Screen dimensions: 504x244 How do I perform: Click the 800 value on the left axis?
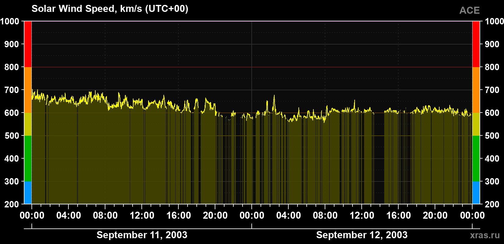(12, 67)
